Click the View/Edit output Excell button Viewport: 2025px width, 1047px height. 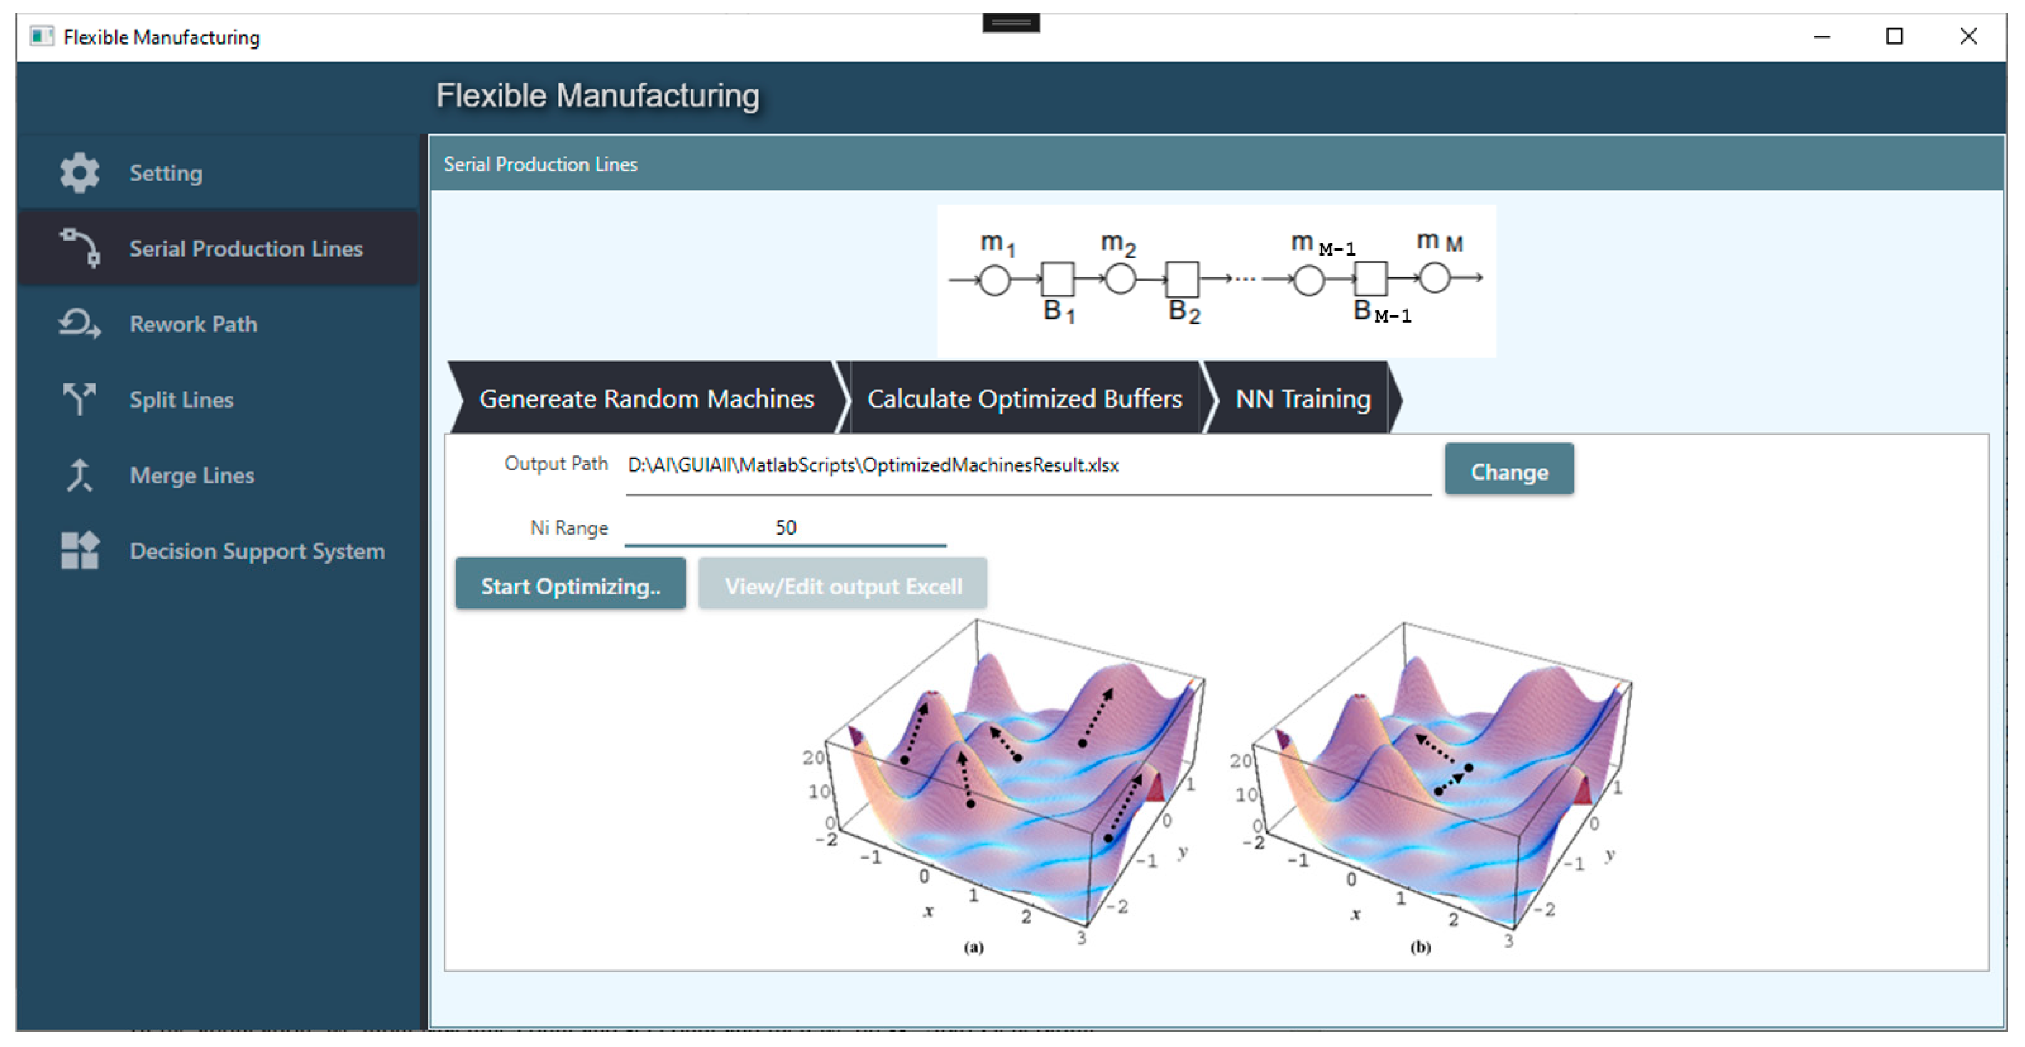pos(842,586)
